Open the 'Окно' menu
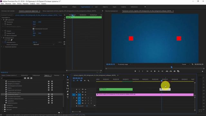 pos(38,4)
